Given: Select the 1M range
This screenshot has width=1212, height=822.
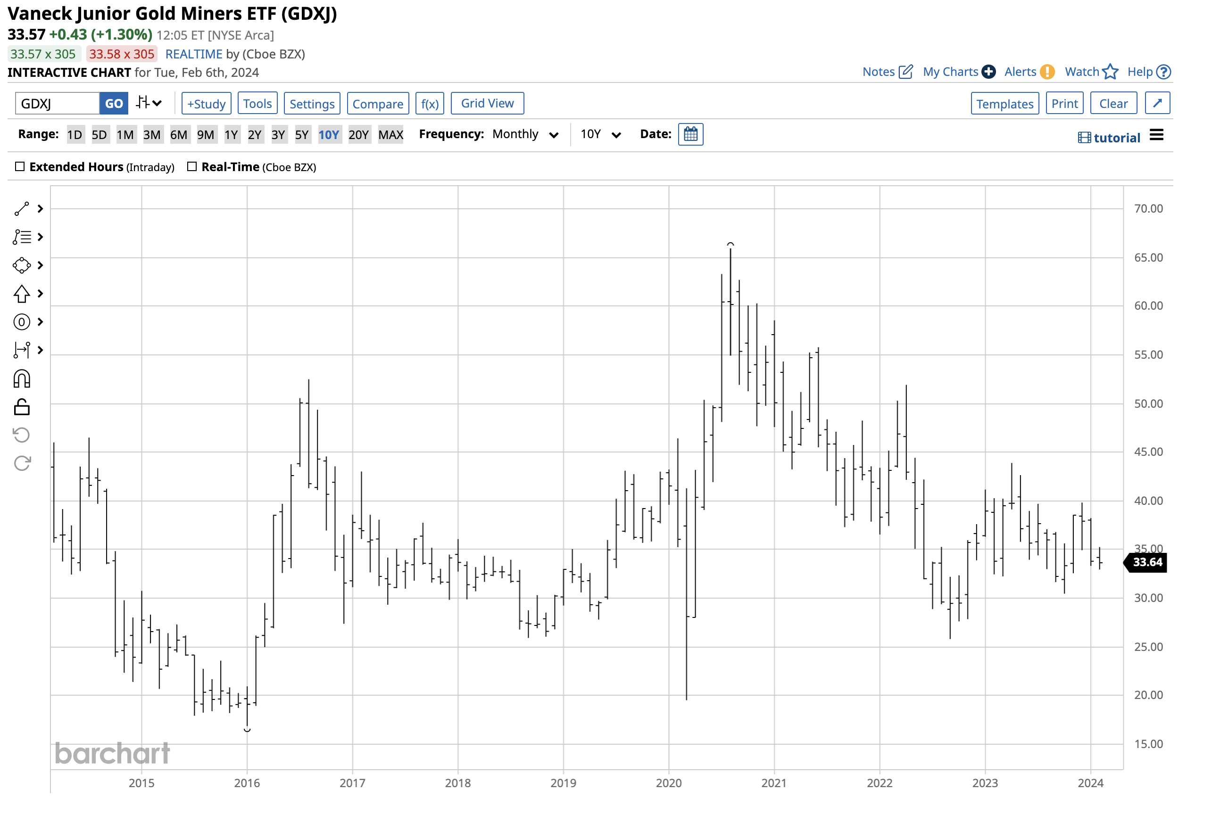Looking at the screenshot, I should [126, 135].
